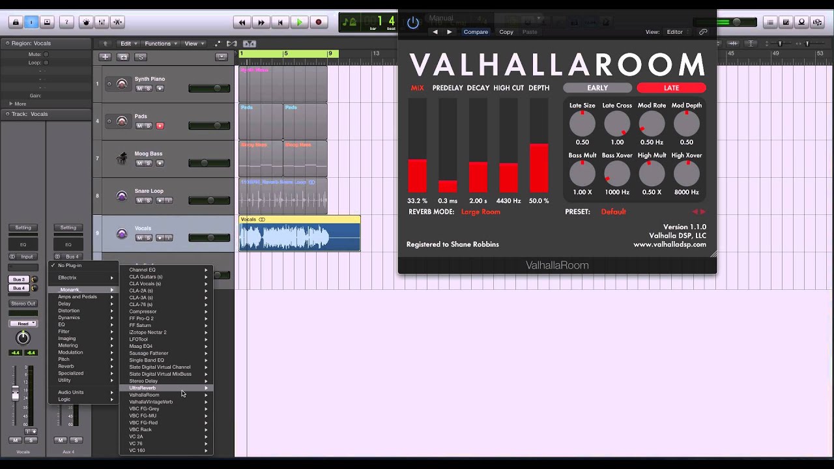The width and height of the screenshot is (834, 469).
Task: Open the View menu dropdown
Action: click(x=194, y=44)
